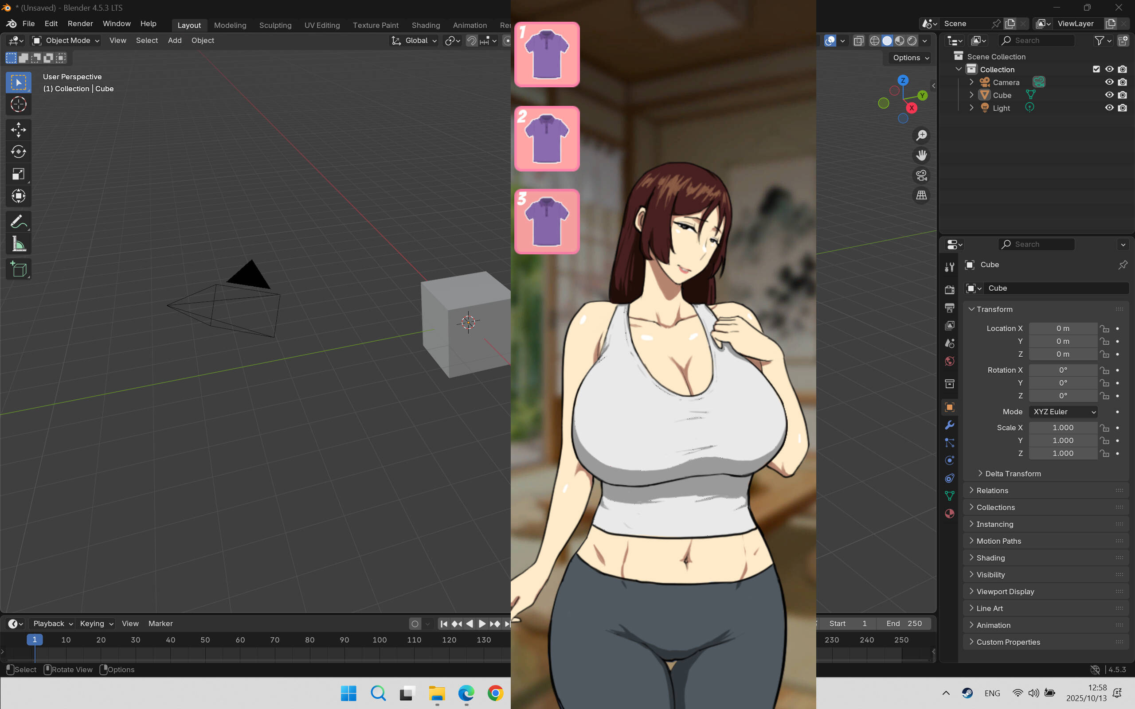Open the XYZ Euler rotation mode dropdown
This screenshot has height=709, width=1135.
pyautogui.click(x=1063, y=412)
